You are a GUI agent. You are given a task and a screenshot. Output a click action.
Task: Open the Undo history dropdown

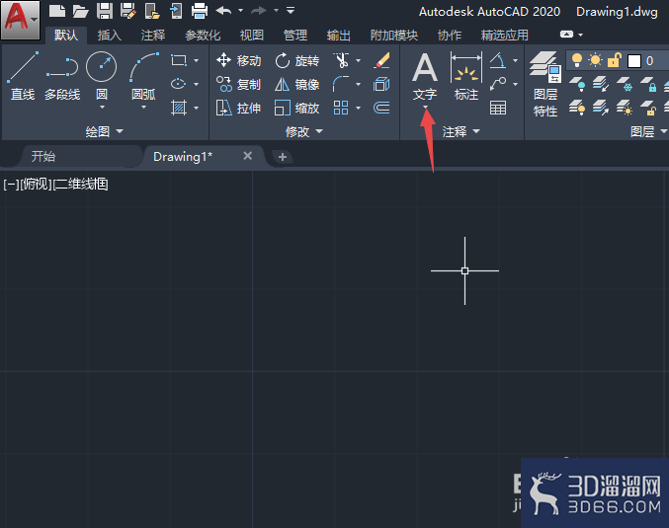coord(241,10)
